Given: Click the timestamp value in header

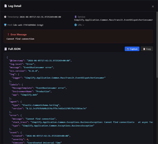Looking at the screenshot, I should (40, 17).
